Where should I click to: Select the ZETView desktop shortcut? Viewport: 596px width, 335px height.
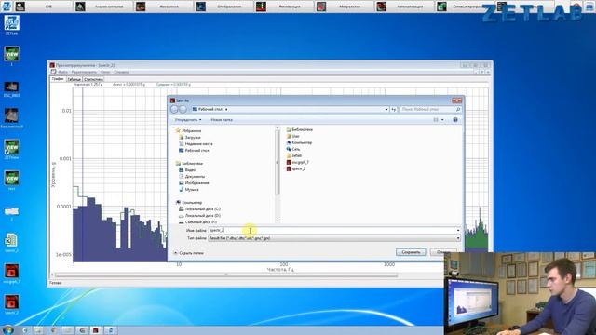(x=12, y=149)
